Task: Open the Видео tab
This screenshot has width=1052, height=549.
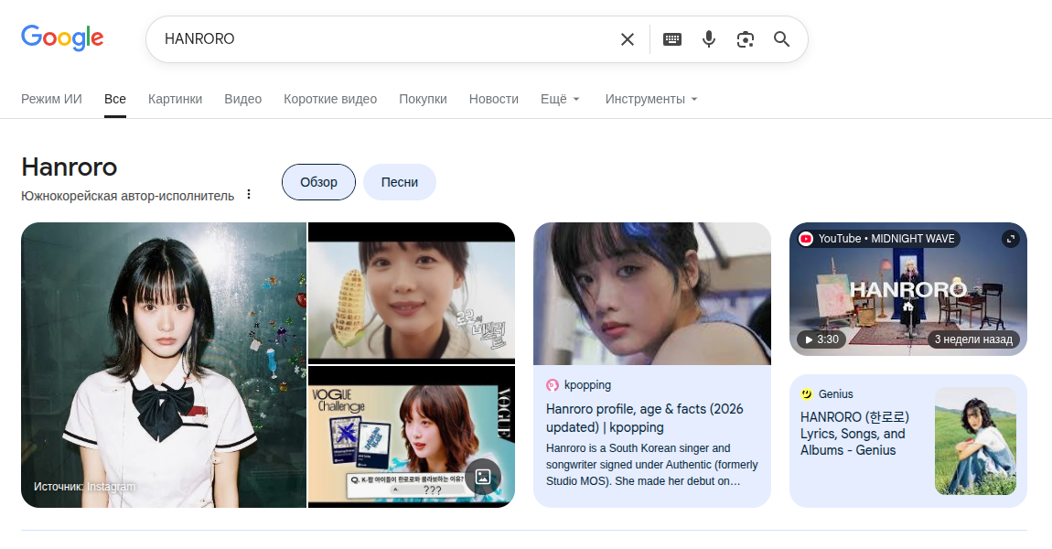Action: pos(242,100)
